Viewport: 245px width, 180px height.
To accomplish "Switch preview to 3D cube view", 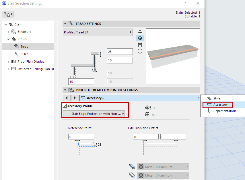I will pyautogui.click(x=140, y=38).
